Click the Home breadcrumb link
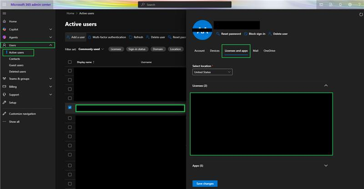Viewport: 364px width, 189px height. (71, 14)
